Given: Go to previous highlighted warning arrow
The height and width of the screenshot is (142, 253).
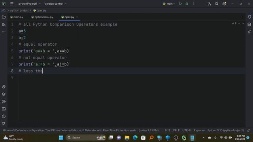Looking at the screenshot, I should click(240, 24).
